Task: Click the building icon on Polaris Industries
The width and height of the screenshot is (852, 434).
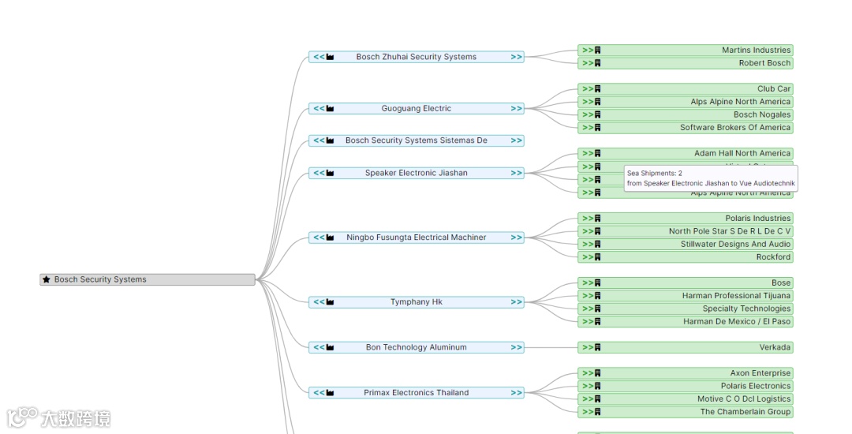Action: (598, 219)
